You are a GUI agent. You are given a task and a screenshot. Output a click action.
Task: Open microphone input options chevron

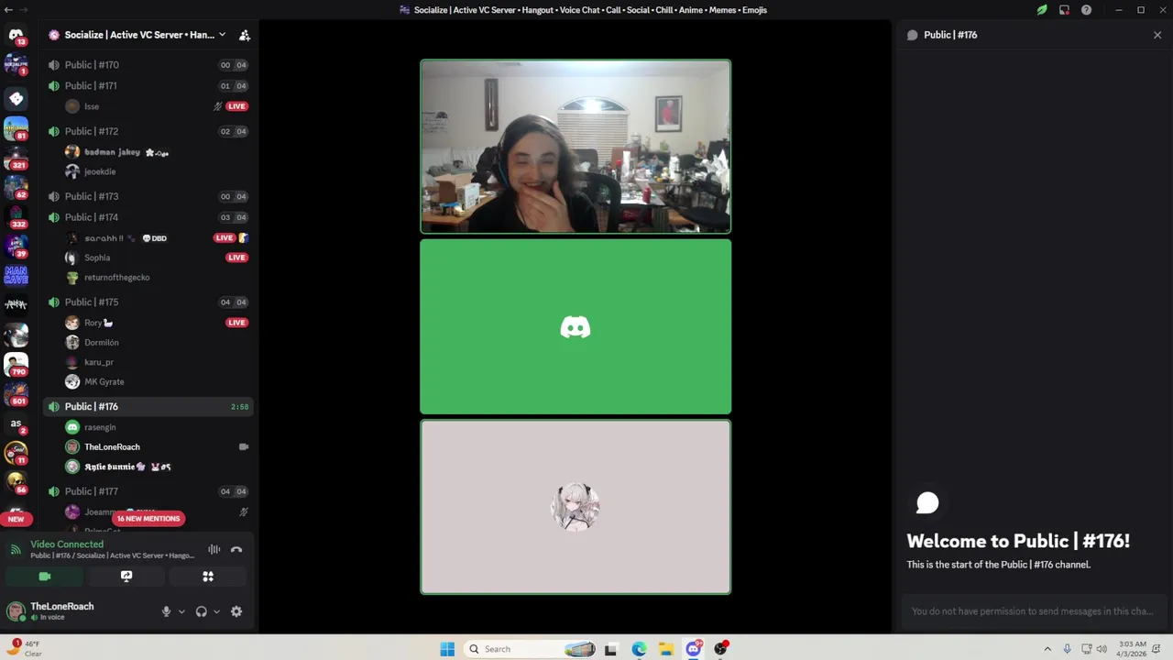pos(181,611)
